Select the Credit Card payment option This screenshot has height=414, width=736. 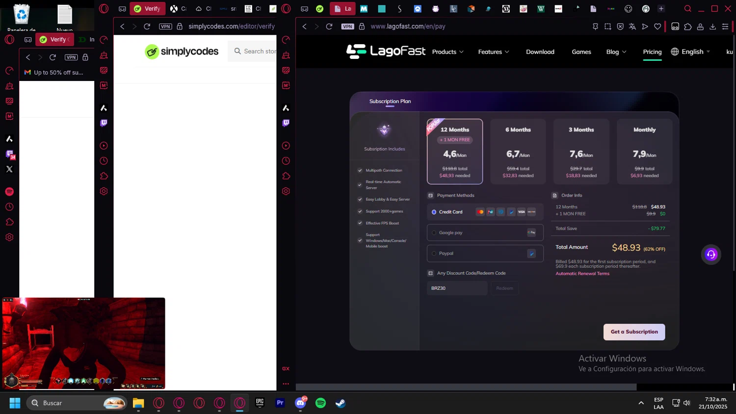[485, 212]
